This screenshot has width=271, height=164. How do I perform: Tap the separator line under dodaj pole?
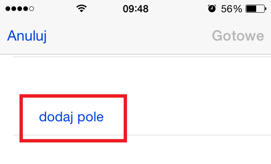click(199, 135)
